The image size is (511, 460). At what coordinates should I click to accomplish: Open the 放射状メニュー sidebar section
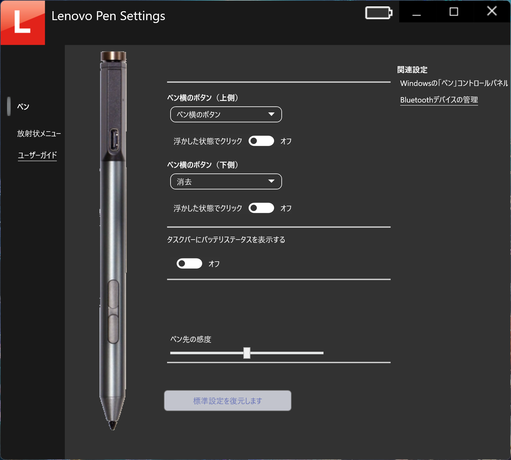[x=39, y=134]
